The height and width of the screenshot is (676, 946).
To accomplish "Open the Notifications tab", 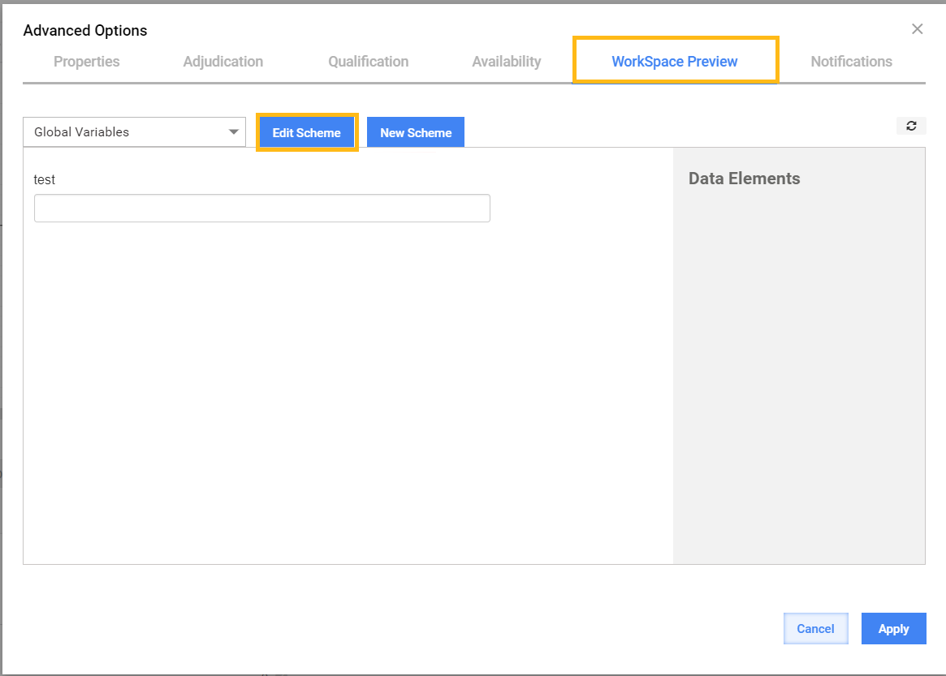I will (x=851, y=62).
